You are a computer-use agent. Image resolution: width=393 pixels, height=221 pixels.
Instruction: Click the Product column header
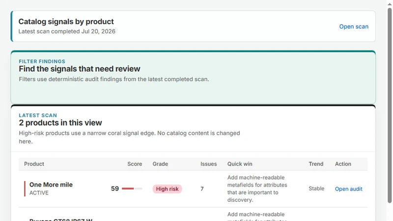(34, 164)
